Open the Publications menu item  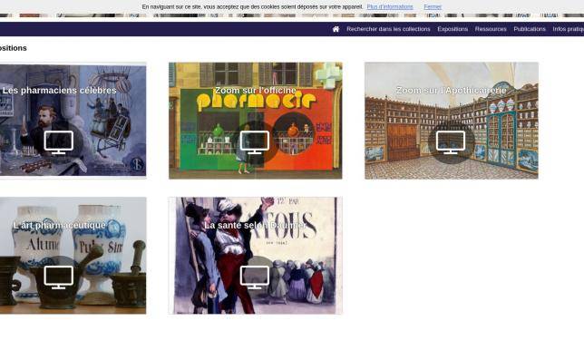point(530,29)
